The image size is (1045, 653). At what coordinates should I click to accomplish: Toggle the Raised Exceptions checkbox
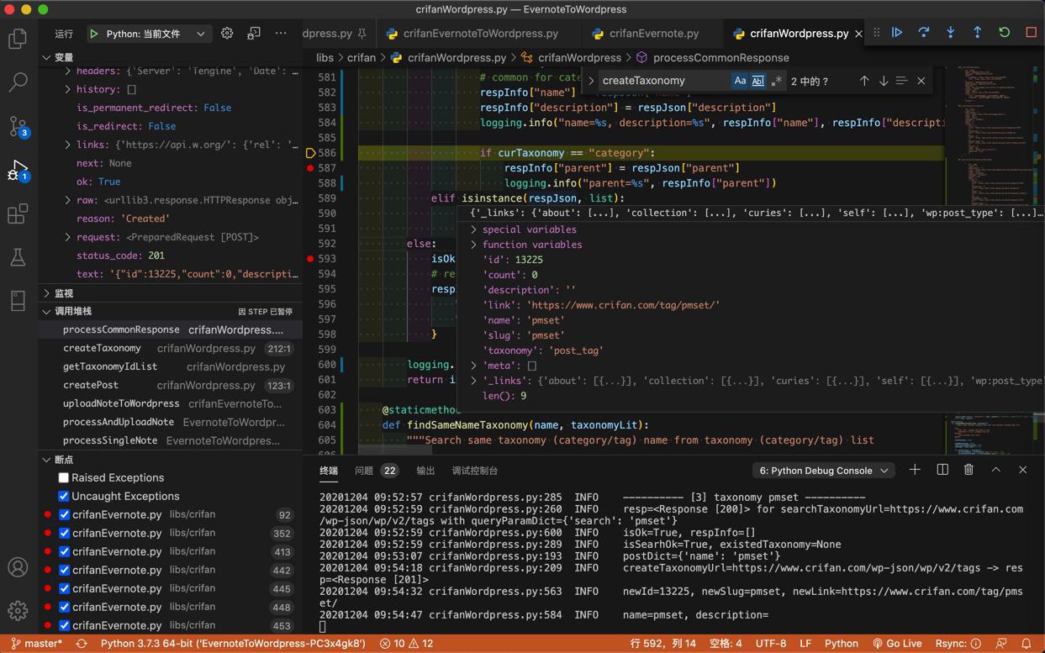[63, 477]
